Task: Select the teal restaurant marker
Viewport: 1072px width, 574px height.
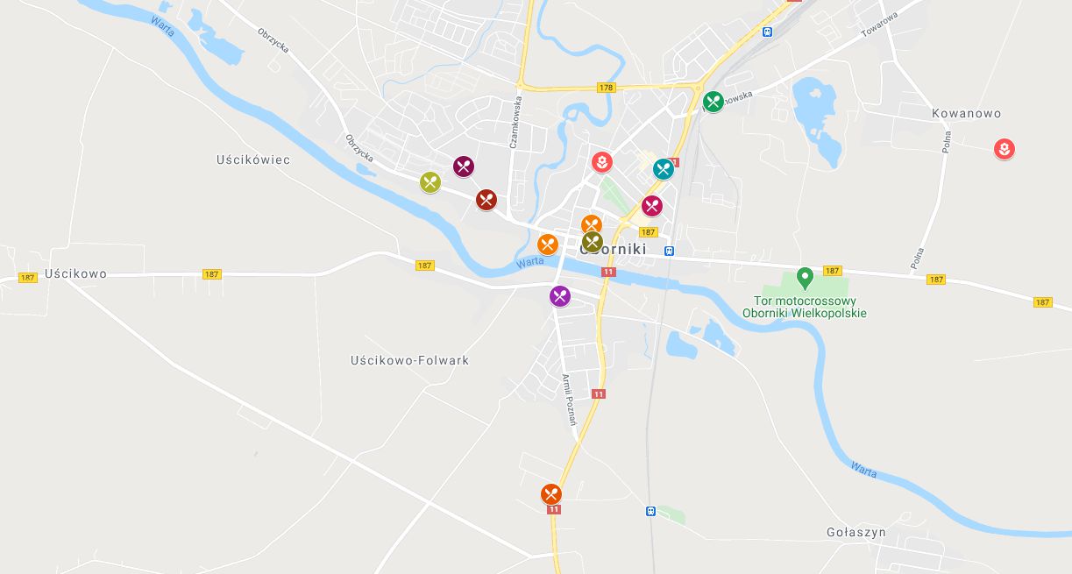Action: click(664, 168)
